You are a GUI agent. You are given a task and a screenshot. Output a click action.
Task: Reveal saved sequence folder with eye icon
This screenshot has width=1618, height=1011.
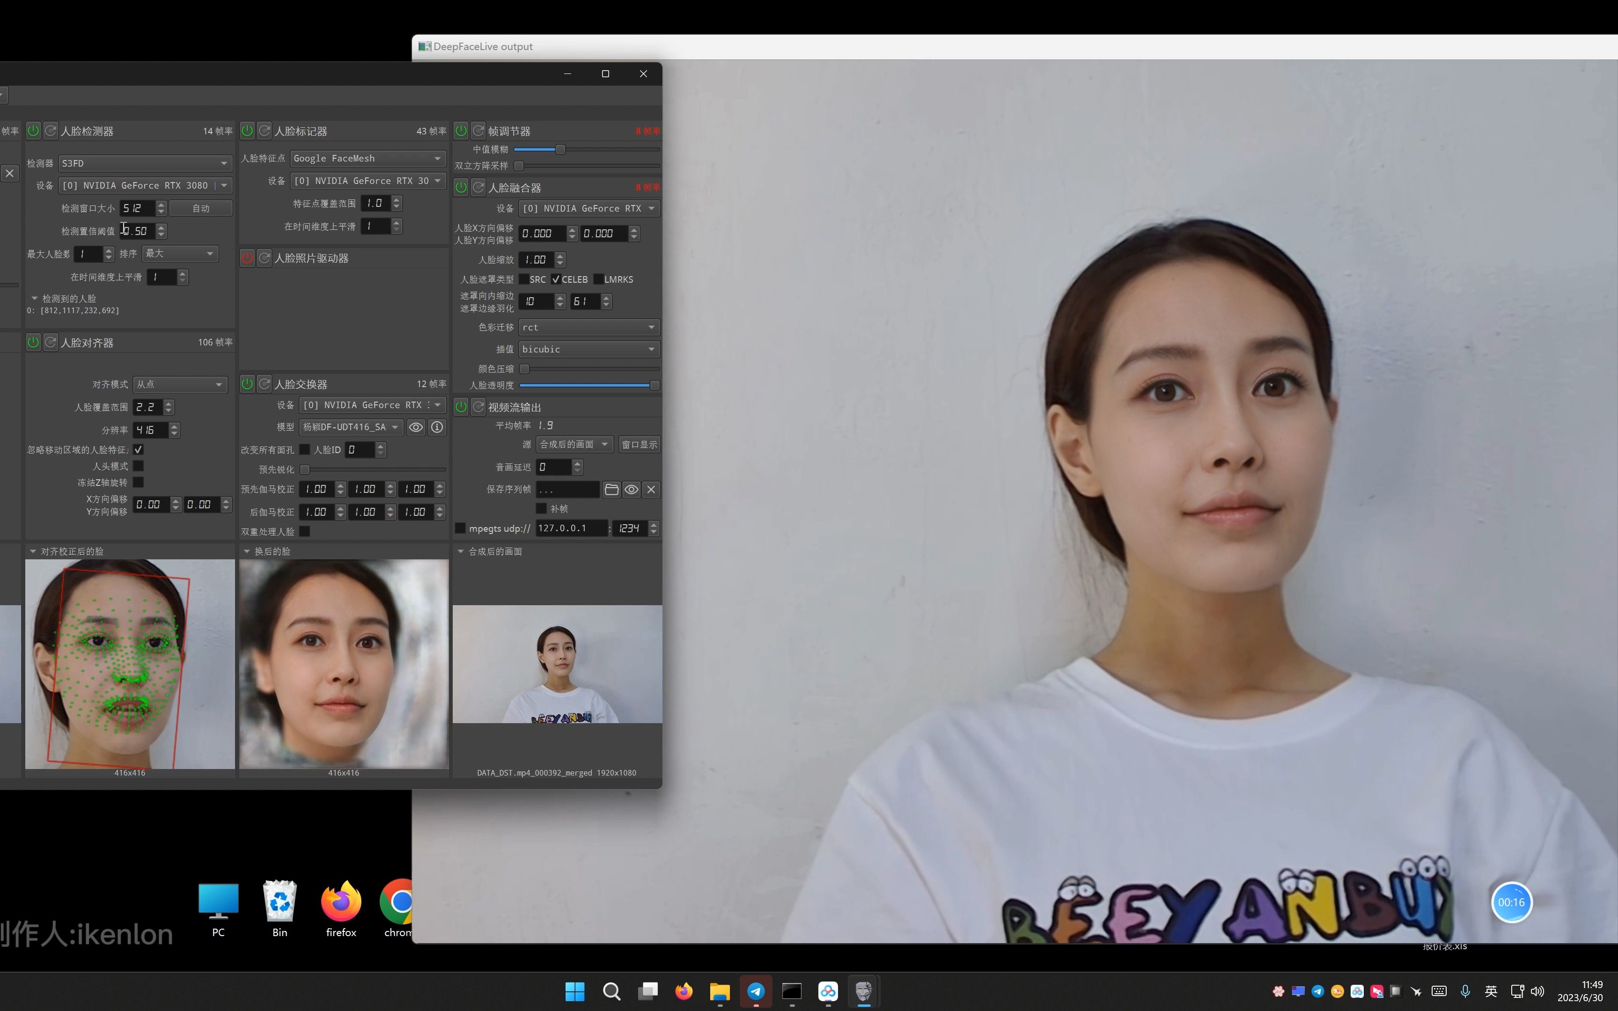point(631,490)
